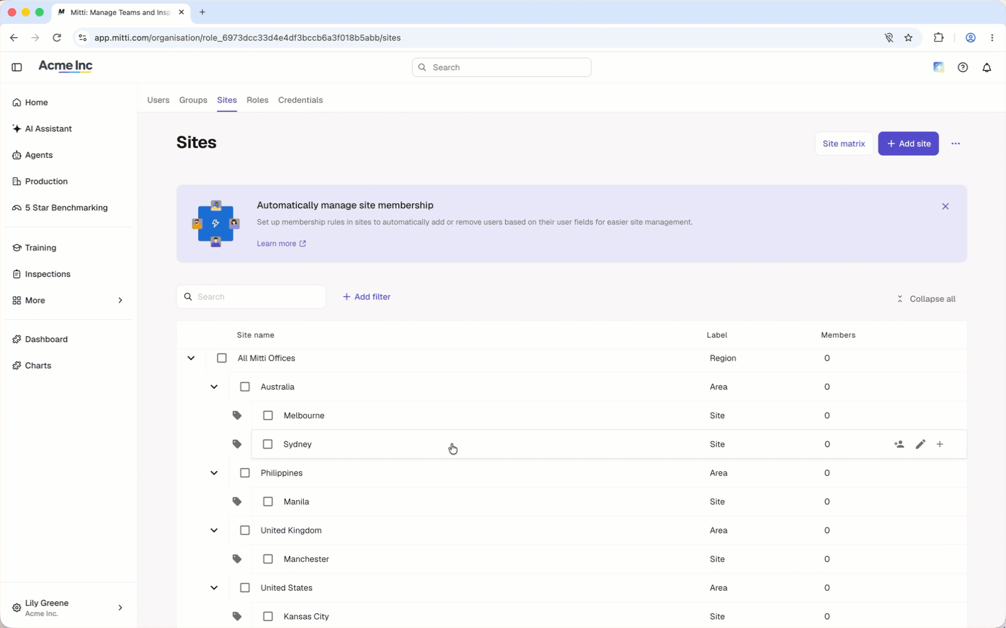Select the United States checkbox
1006x628 pixels.
coord(245,588)
